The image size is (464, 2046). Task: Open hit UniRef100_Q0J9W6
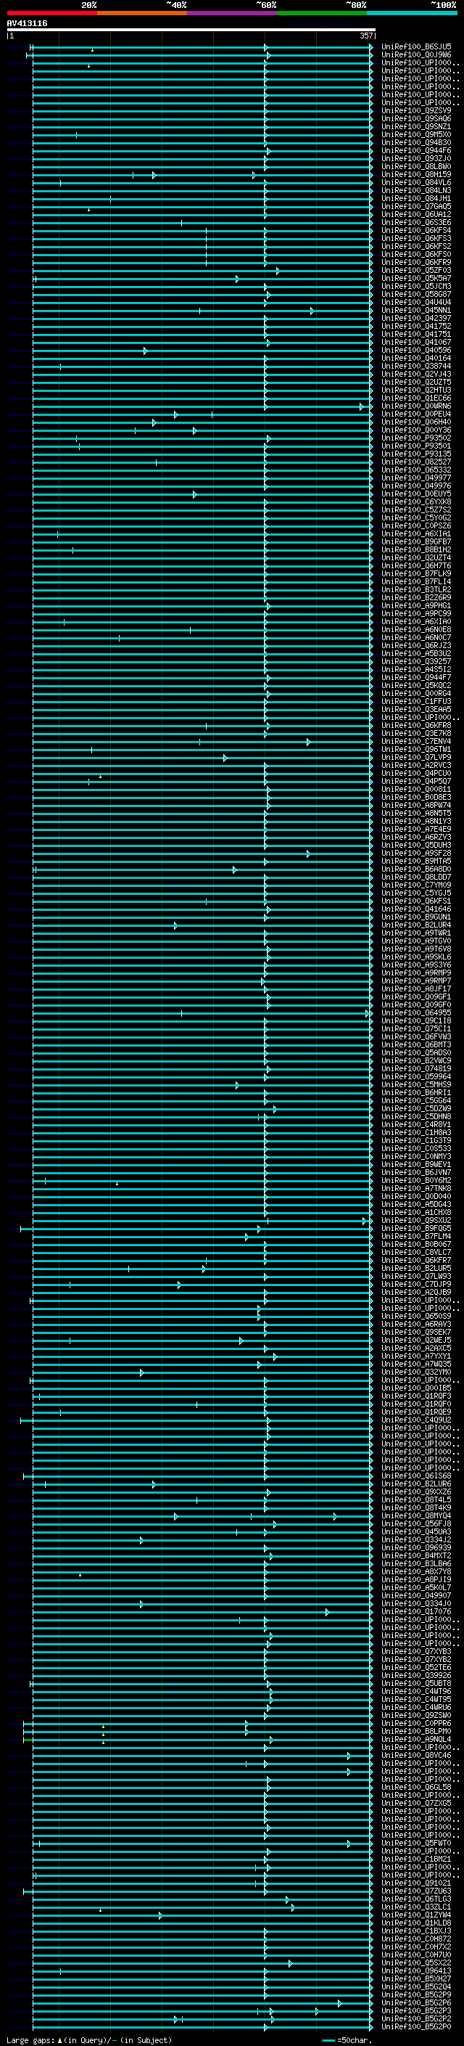pyautogui.click(x=416, y=55)
